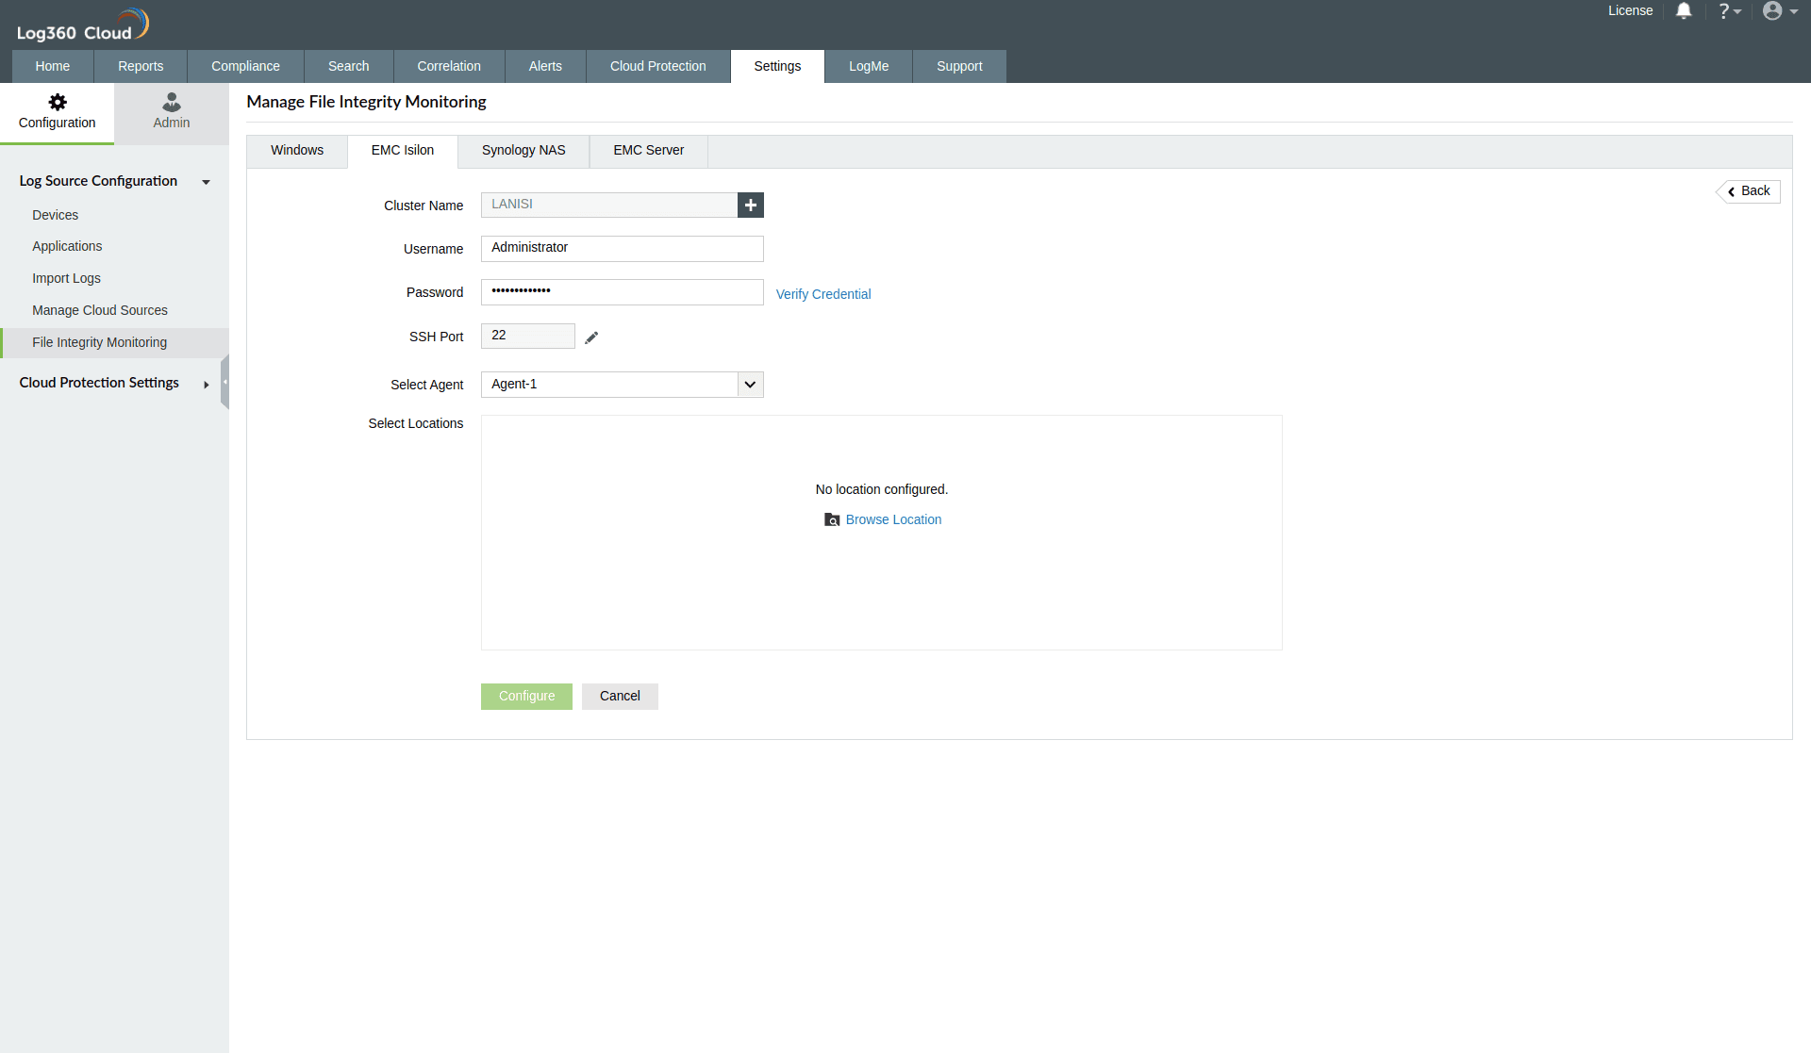1811x1053 pixels.
Task: Open the Correlation menu tab
Action: click(x=449, y=66)
